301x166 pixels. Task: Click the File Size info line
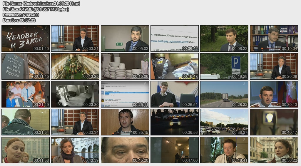coord(36,9)
